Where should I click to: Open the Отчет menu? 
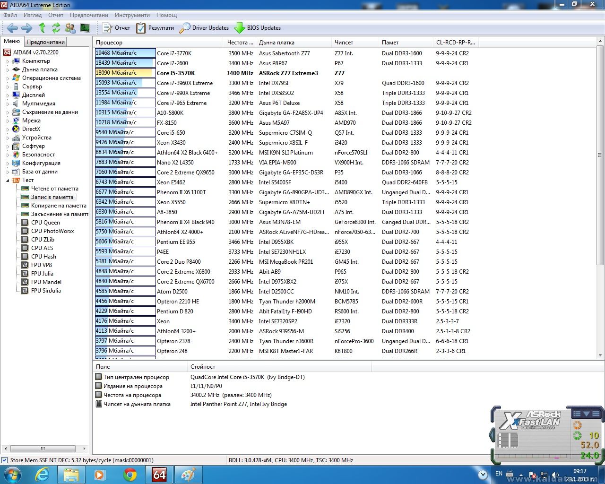tap(56, 15)
